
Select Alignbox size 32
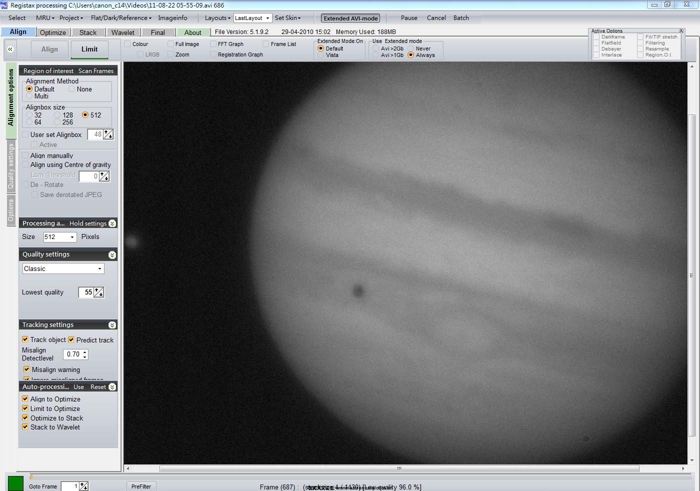(29, 115)
